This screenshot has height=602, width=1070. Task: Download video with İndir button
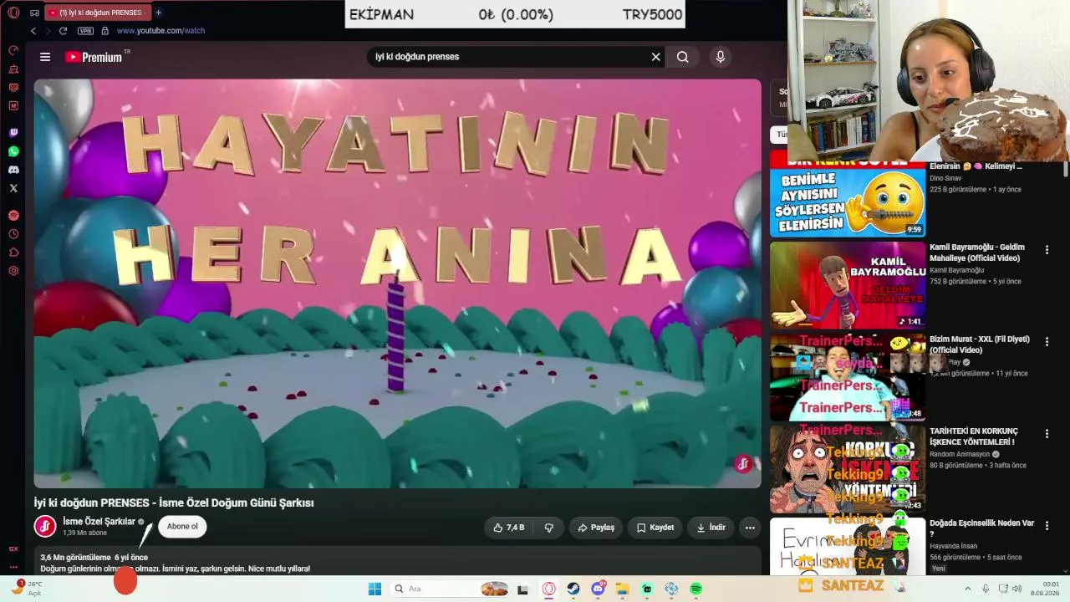[x=711, y=528]
